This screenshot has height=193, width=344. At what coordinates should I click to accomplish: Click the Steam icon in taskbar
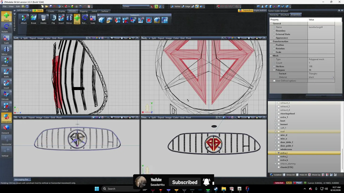216,189
